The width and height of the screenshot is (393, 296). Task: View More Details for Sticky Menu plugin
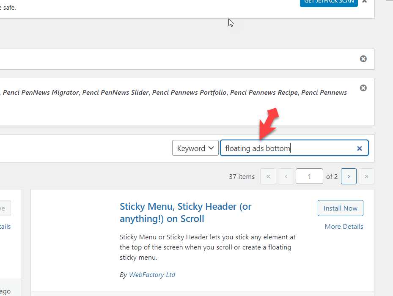click(344, 227)
